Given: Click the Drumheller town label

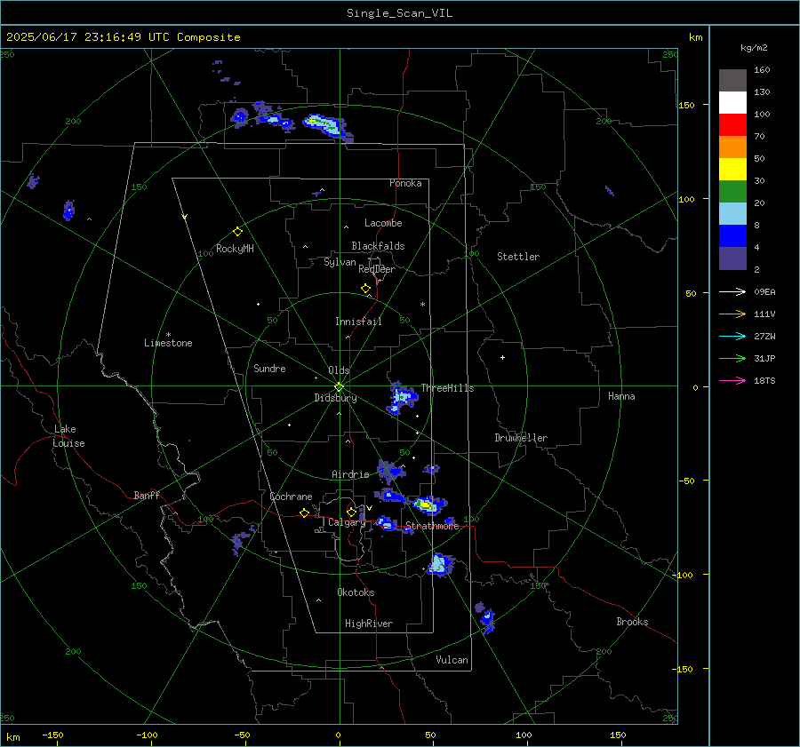Looking at the screenshot, I should coord(521,438).
